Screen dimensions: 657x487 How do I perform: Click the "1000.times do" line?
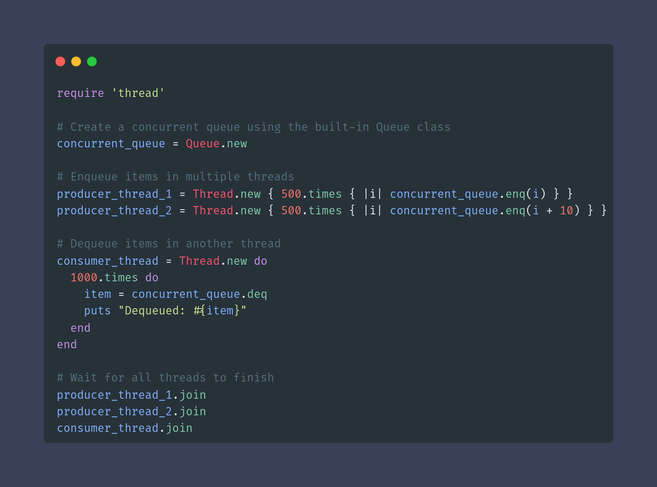point(114,277)
